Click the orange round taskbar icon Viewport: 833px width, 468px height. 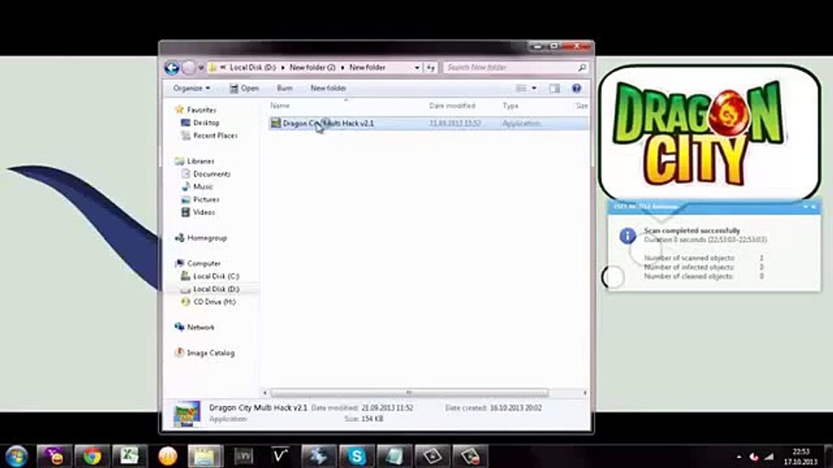click(167, 456)
